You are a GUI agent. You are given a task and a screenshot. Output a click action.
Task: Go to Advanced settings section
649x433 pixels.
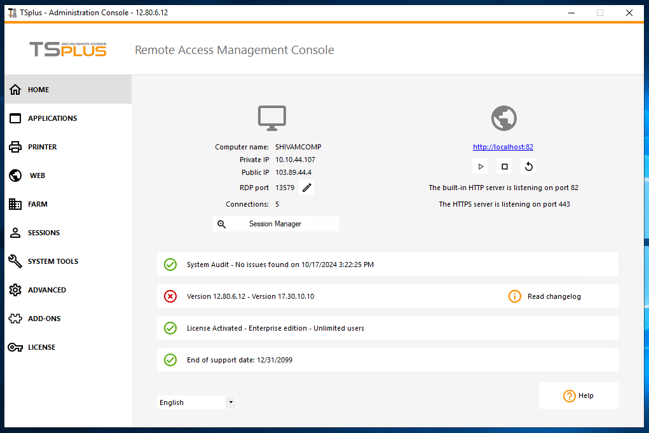tap(68, 290)
